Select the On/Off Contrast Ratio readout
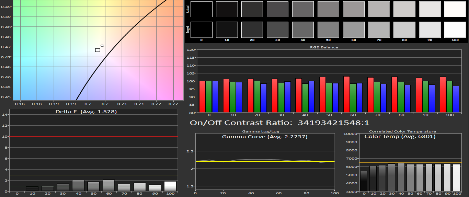This screenshot has height=197, width=469. [279, 123]
